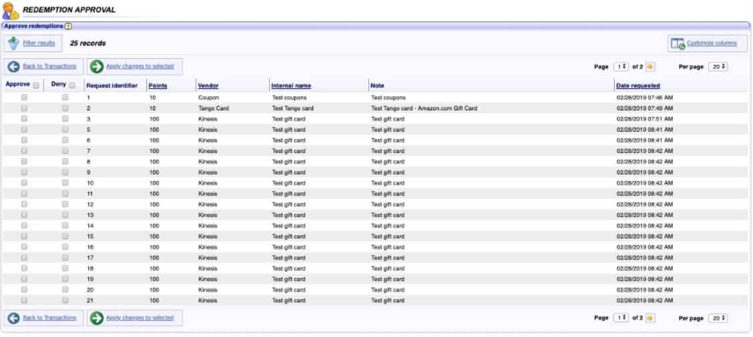Click the bottom yellow next page arrow

click(x=649, y=318)
